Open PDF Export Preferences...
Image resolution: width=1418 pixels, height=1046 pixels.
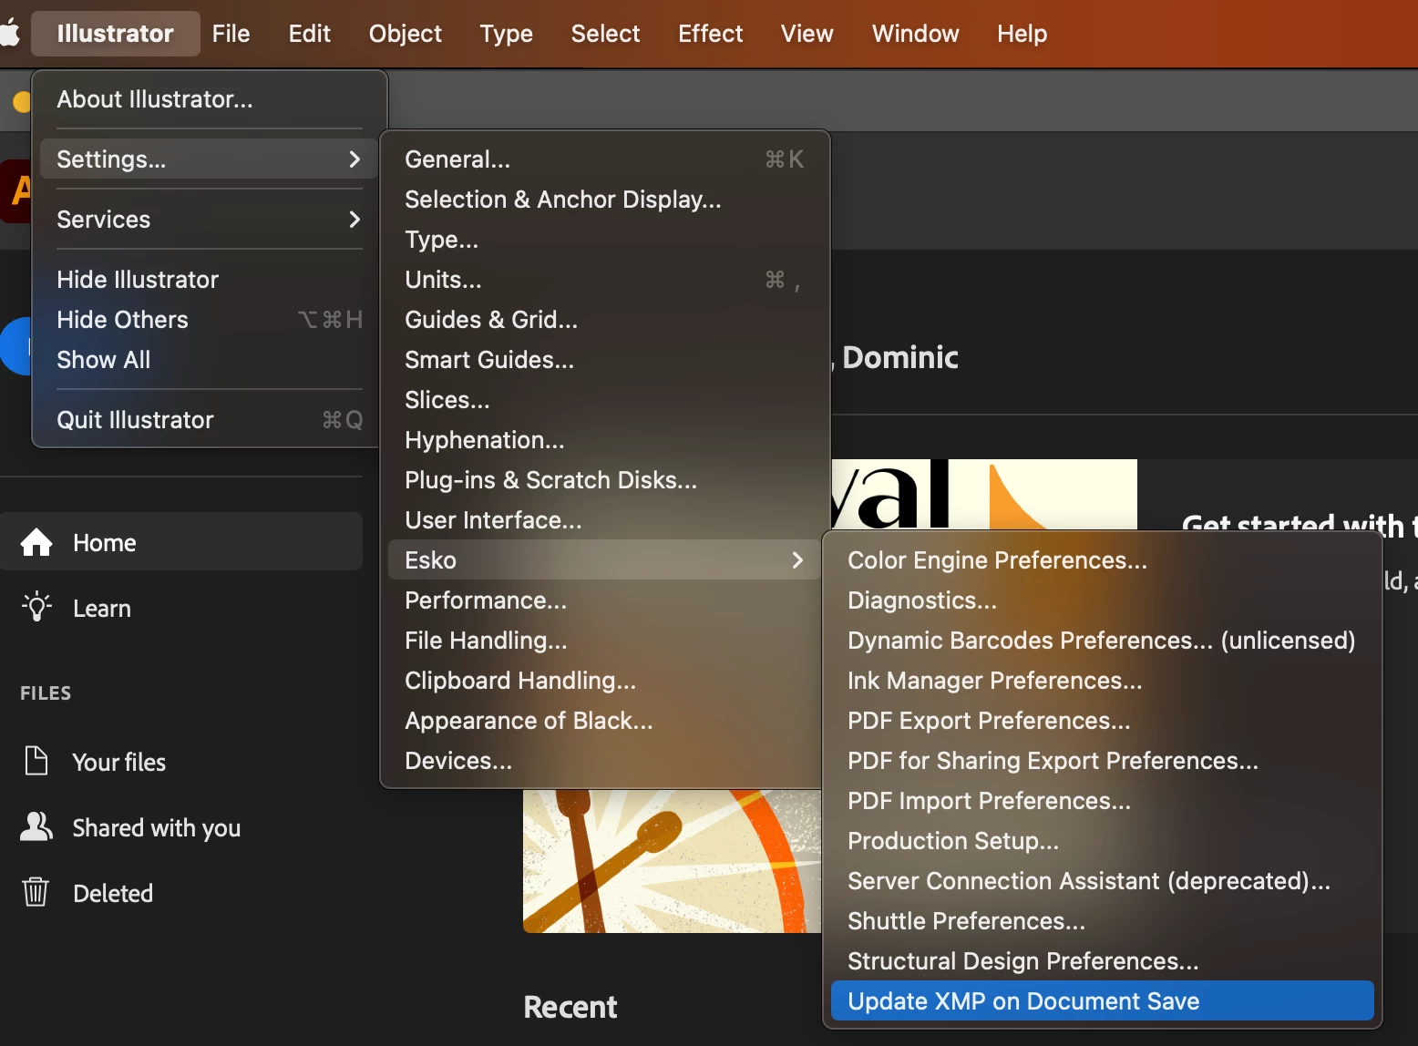point(1103,721)
